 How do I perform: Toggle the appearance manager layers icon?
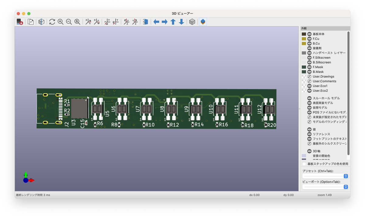[x=203, y=22]
